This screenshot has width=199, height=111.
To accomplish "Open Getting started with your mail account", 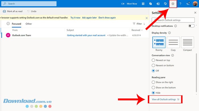I will click(86, 35).
